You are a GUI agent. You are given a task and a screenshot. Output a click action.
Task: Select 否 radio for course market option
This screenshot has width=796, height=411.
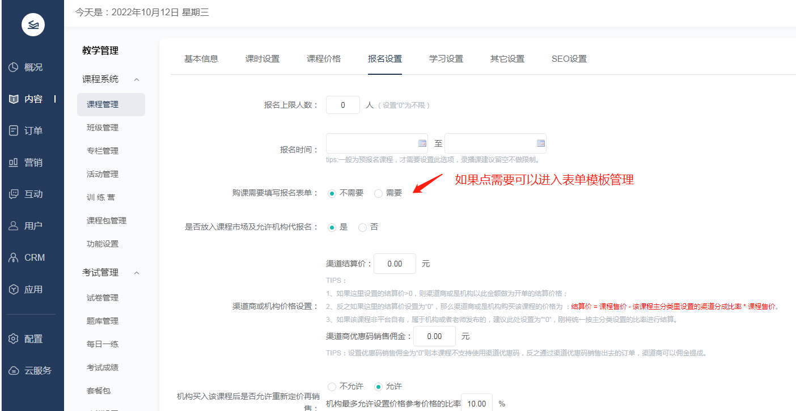(362, 227)
